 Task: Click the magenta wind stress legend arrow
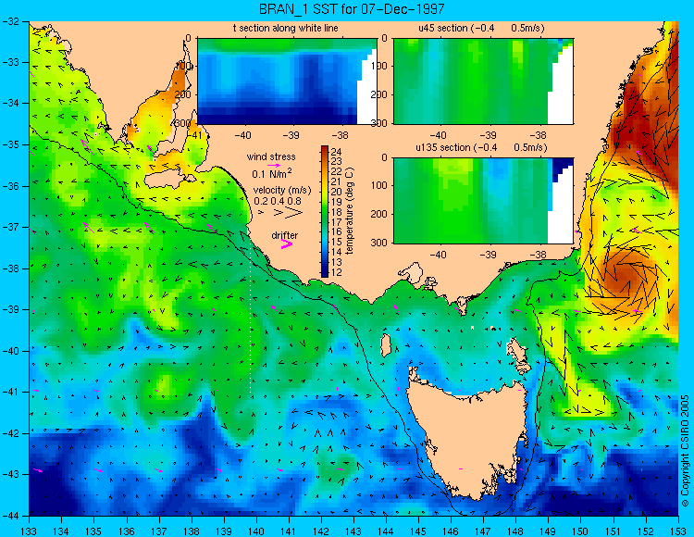pos(274,165)
